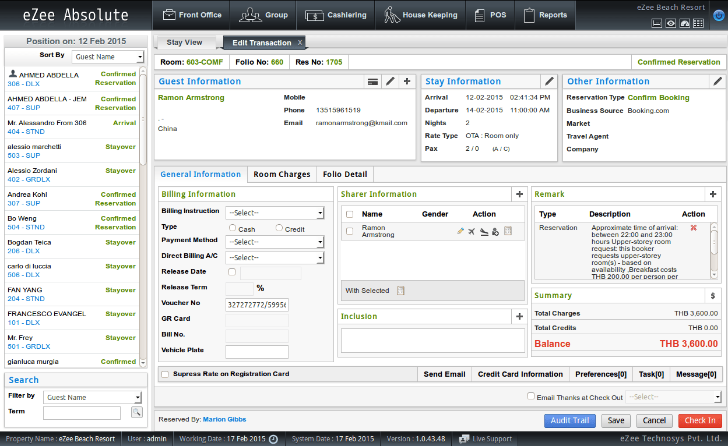The image size is (728, 446).
Task: Click the Vehicle Plate input field
Action: (257, 352)
